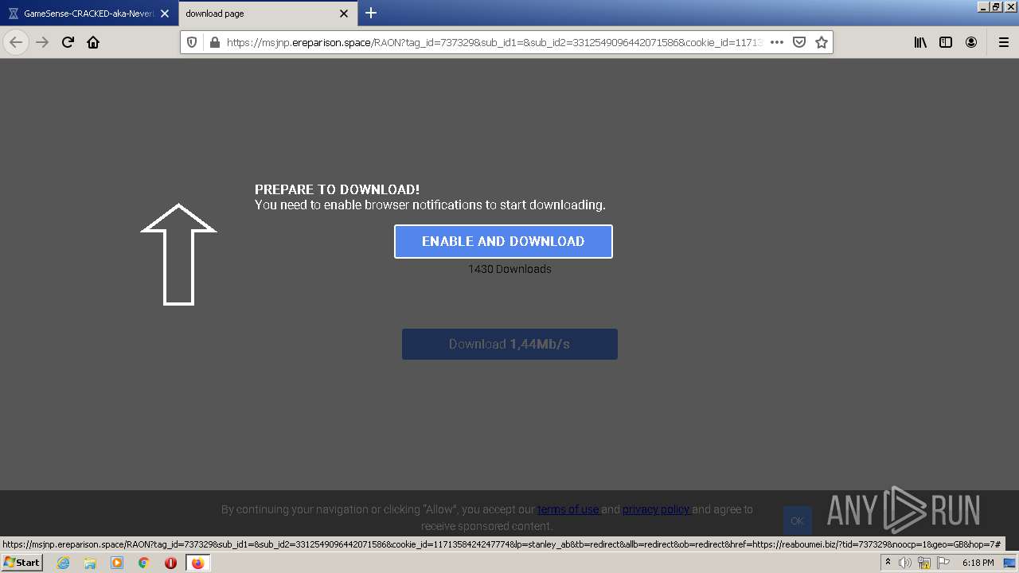Close the GameSense-CRACKED tab

click(x=165, y=14)
